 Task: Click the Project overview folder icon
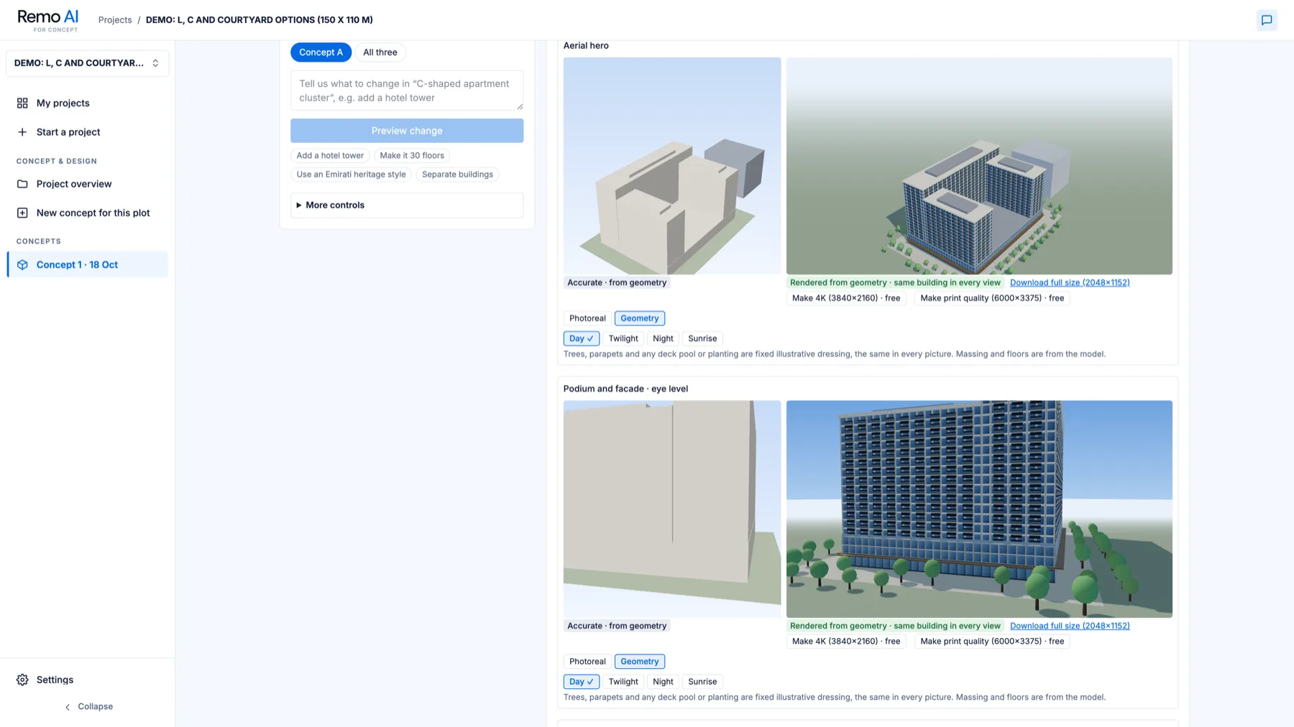point(22,184)
